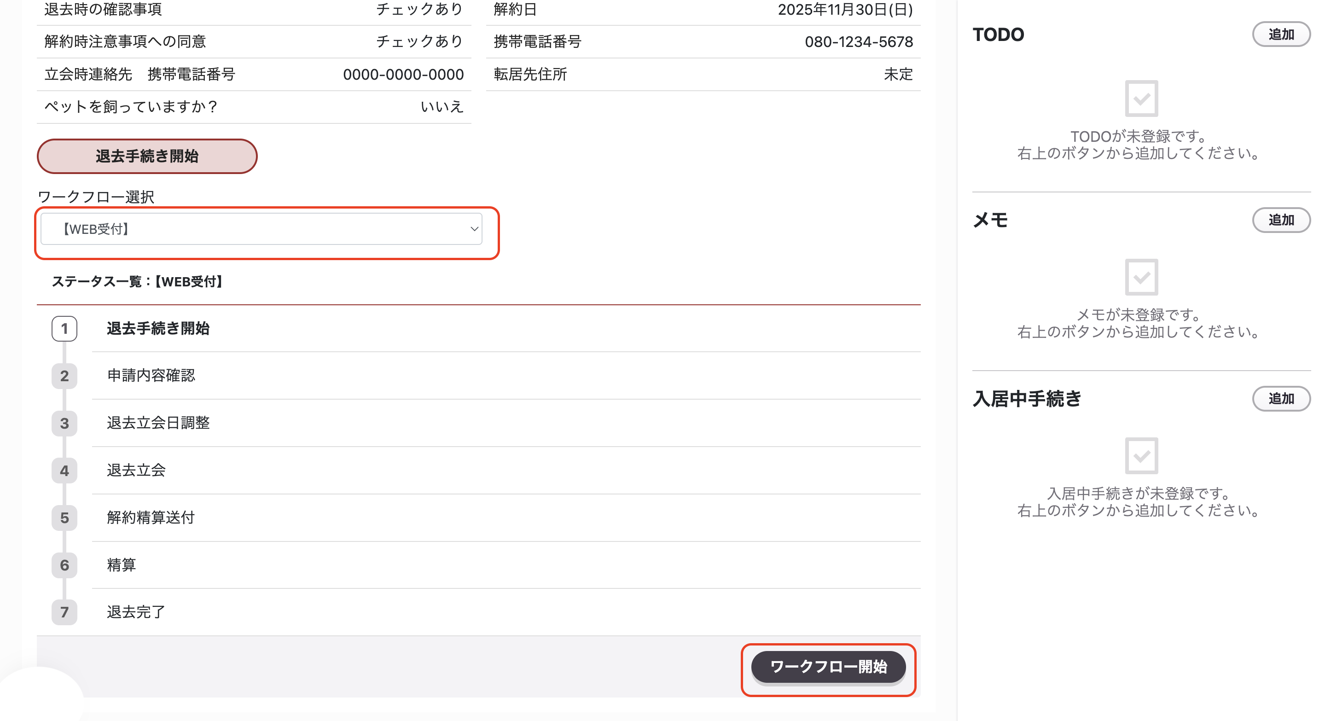Click TODOが未登録です message
Viewport: 1325px width, 721px height.
[x=1139, y=136]
